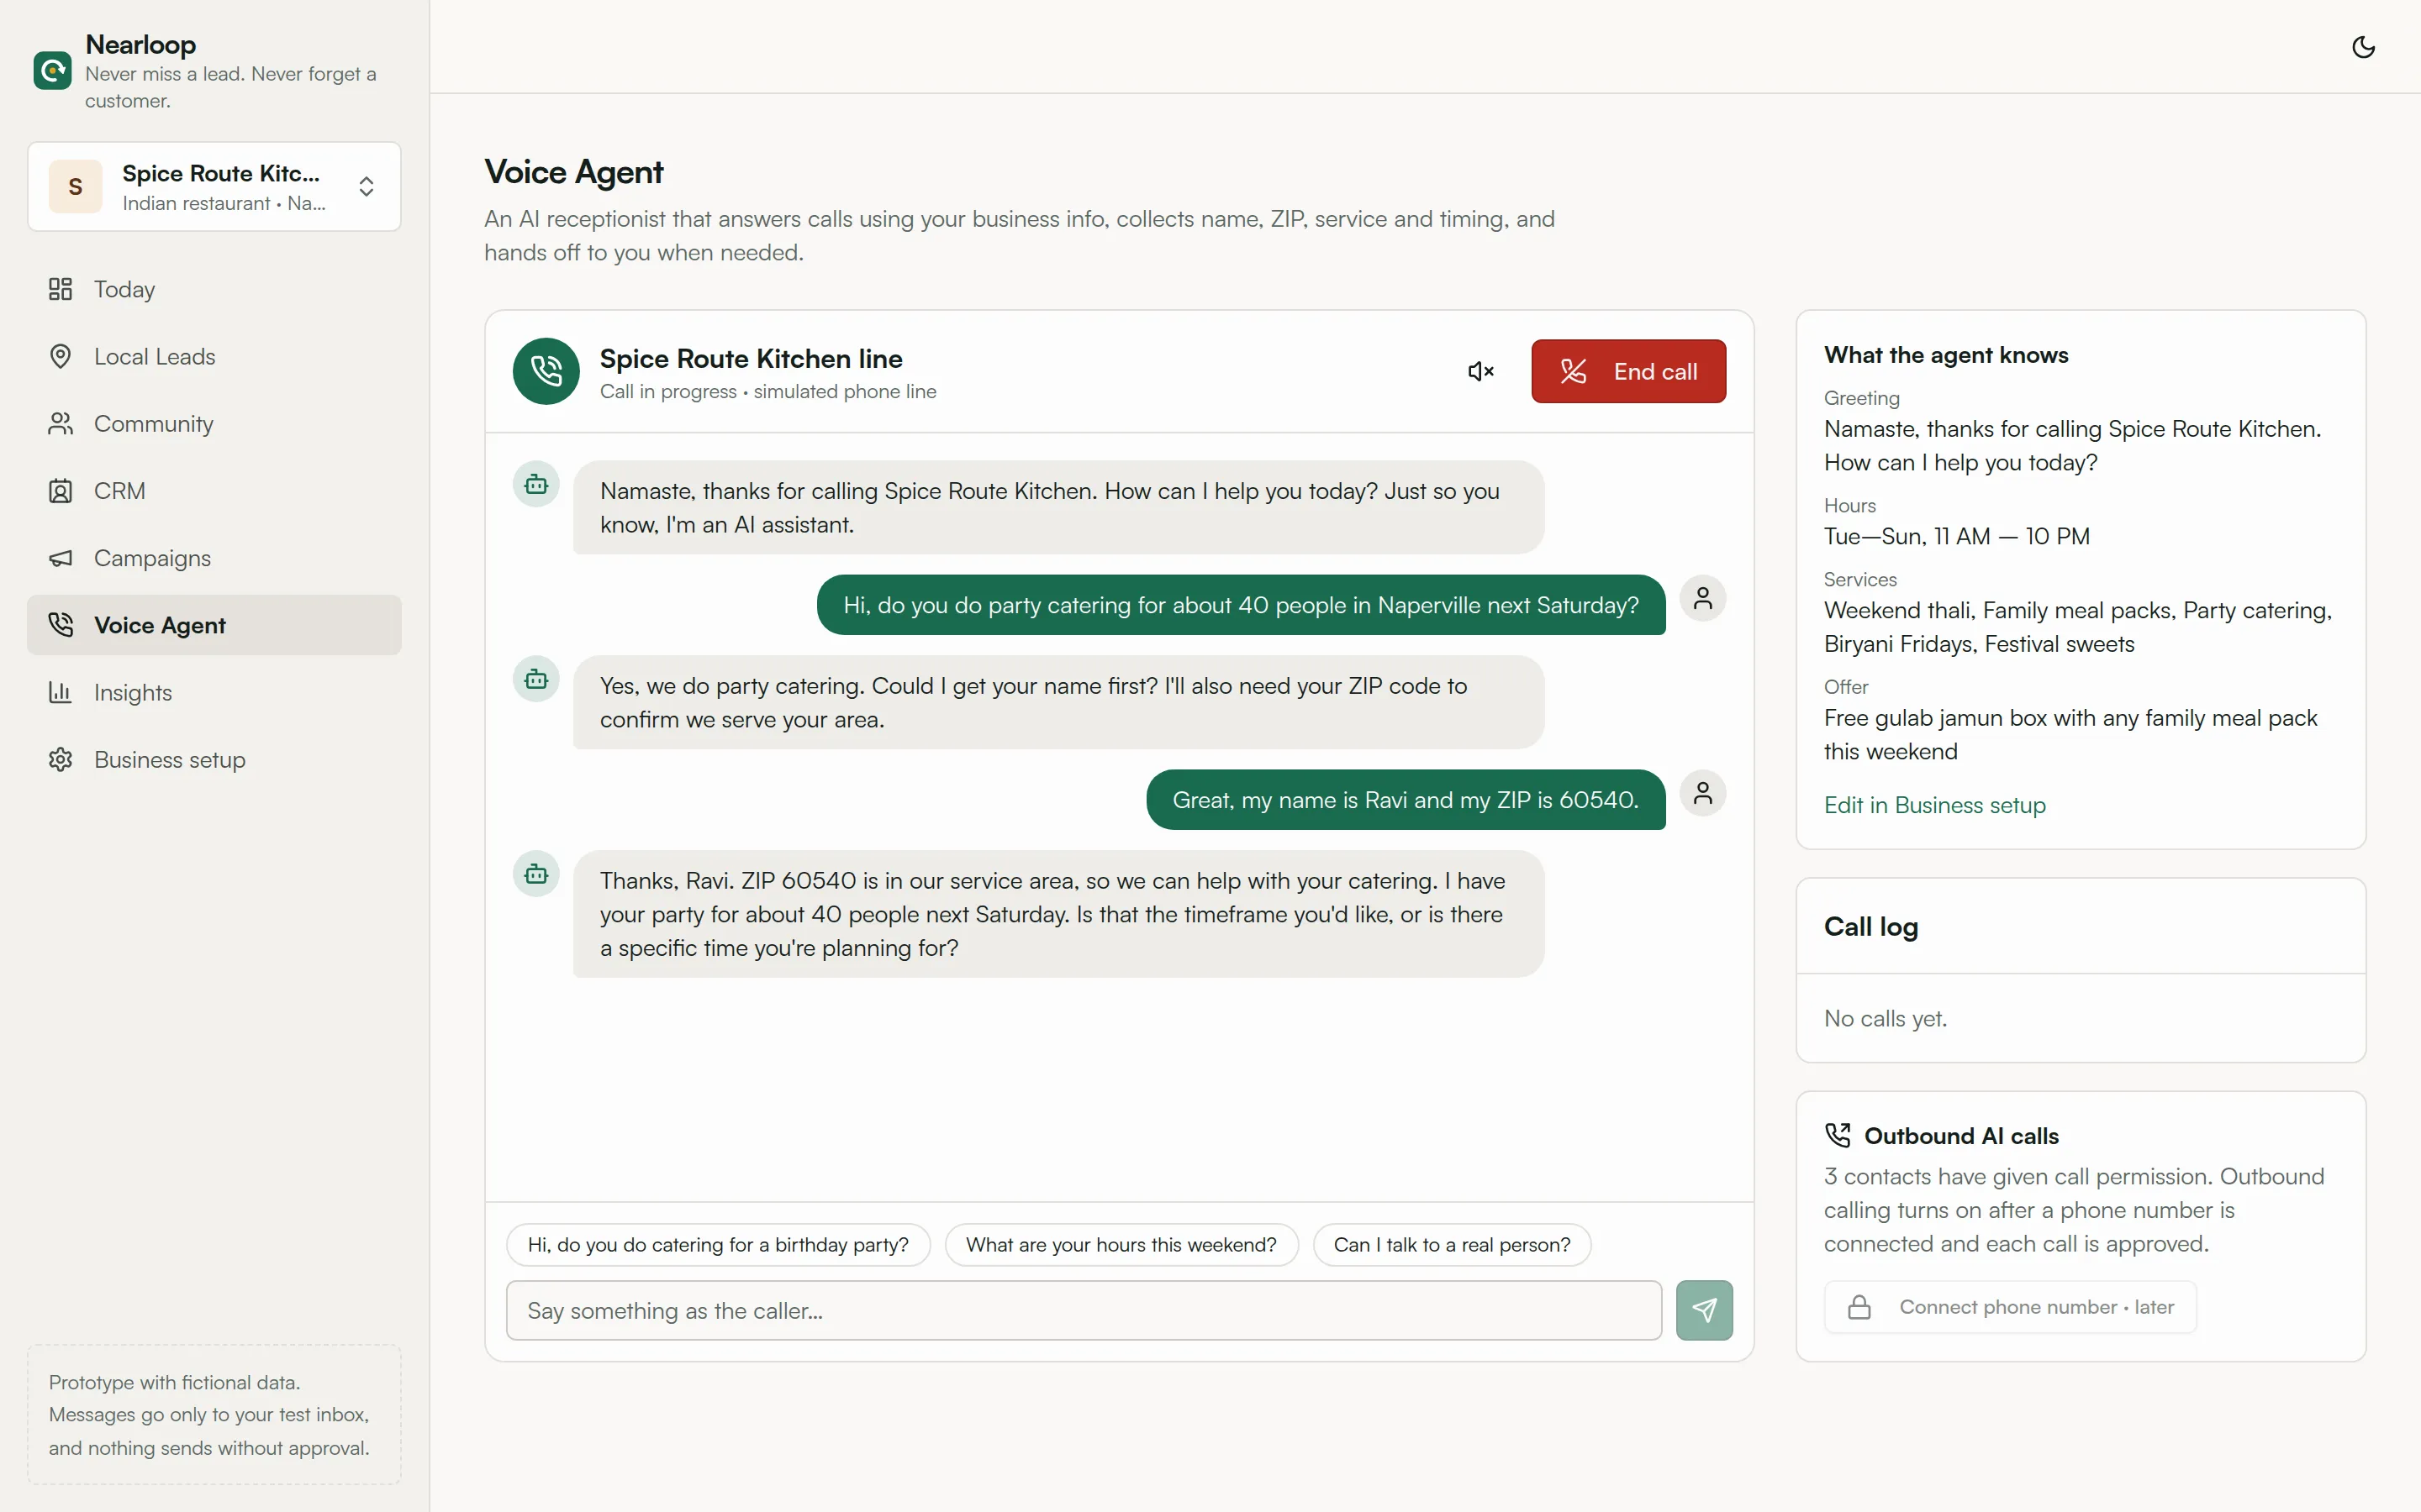Send the caller message with paper plane button

point(1704,1310)
